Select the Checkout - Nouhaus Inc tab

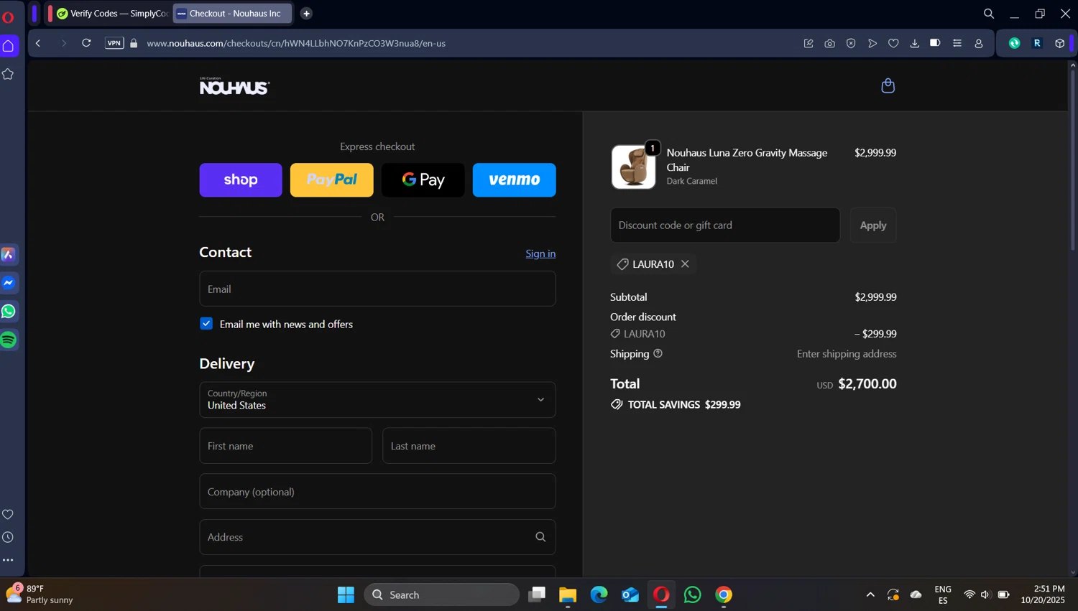tap(232, 14)
